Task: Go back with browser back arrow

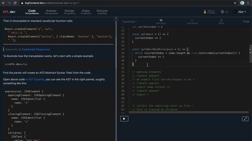Action: tap(4, 3)
